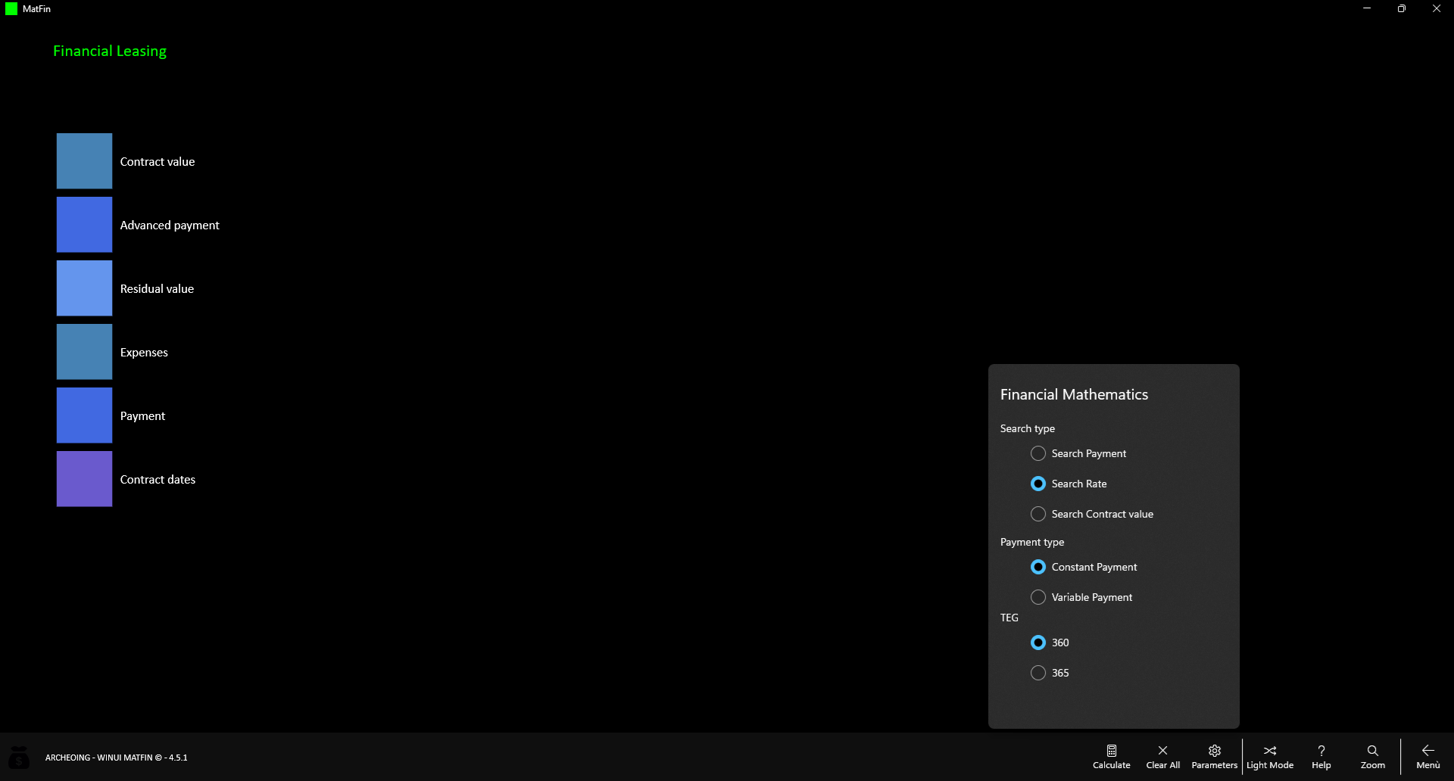Open the Residual value tile

(84, 288)
